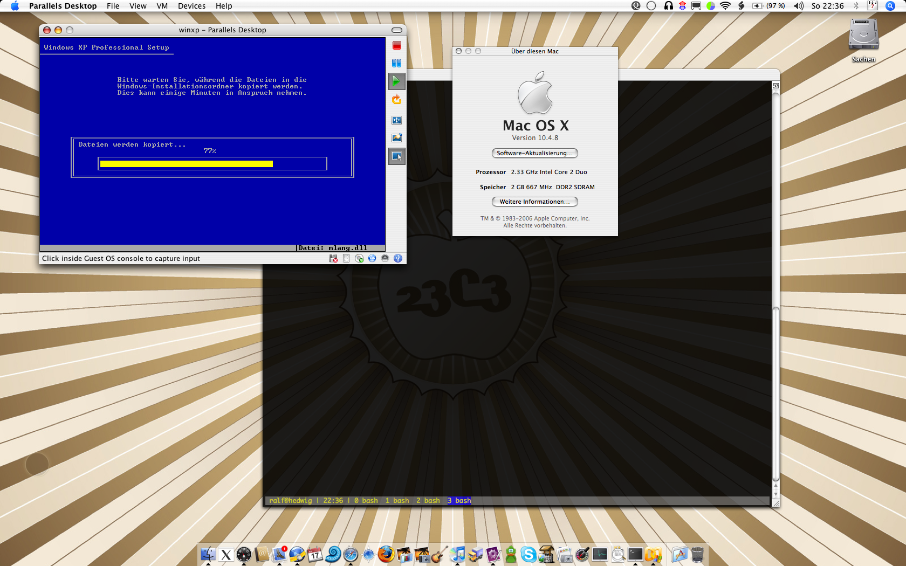Click the Weitere Informationen button
906x566 pixels.
point(535,202)
